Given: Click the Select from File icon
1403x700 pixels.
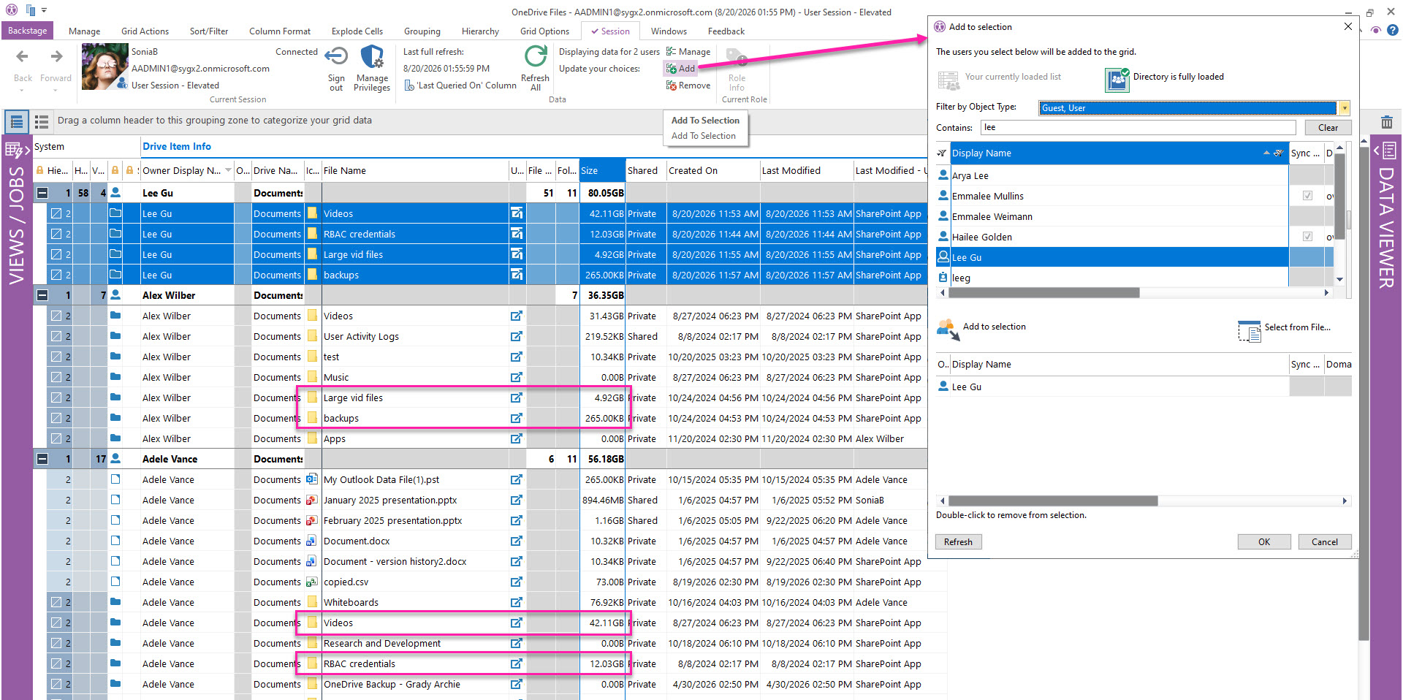Looking at the screenshot, I should (1250, 331).
